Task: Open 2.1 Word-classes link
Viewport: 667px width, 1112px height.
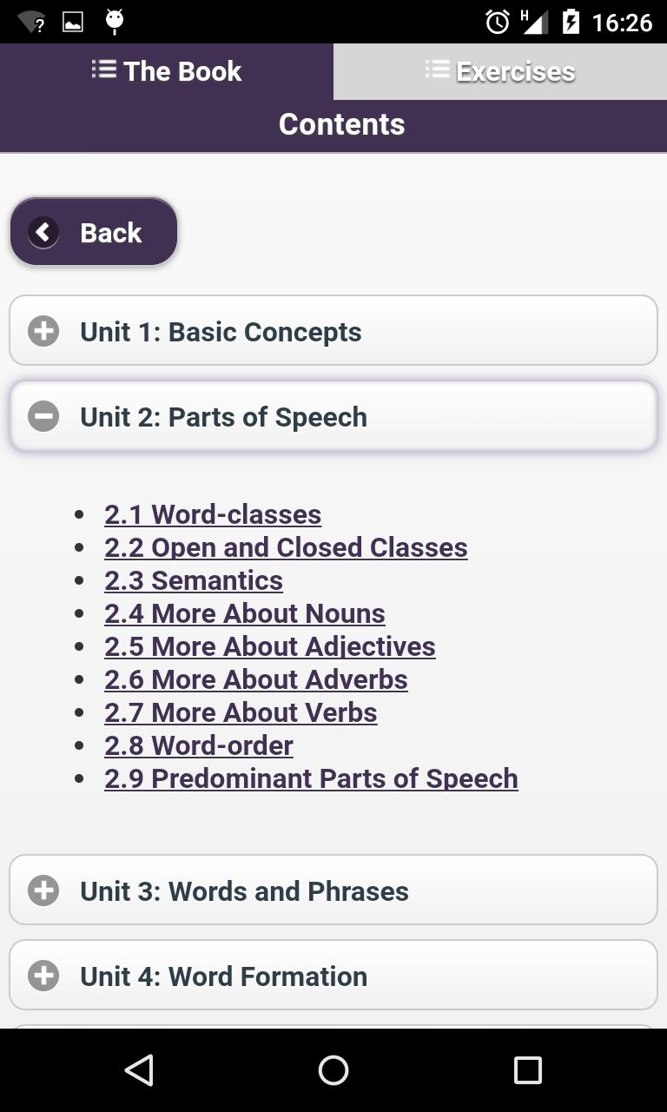Action: [213, 514]
